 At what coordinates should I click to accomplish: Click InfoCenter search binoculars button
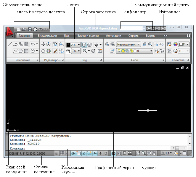coord(149,29)
